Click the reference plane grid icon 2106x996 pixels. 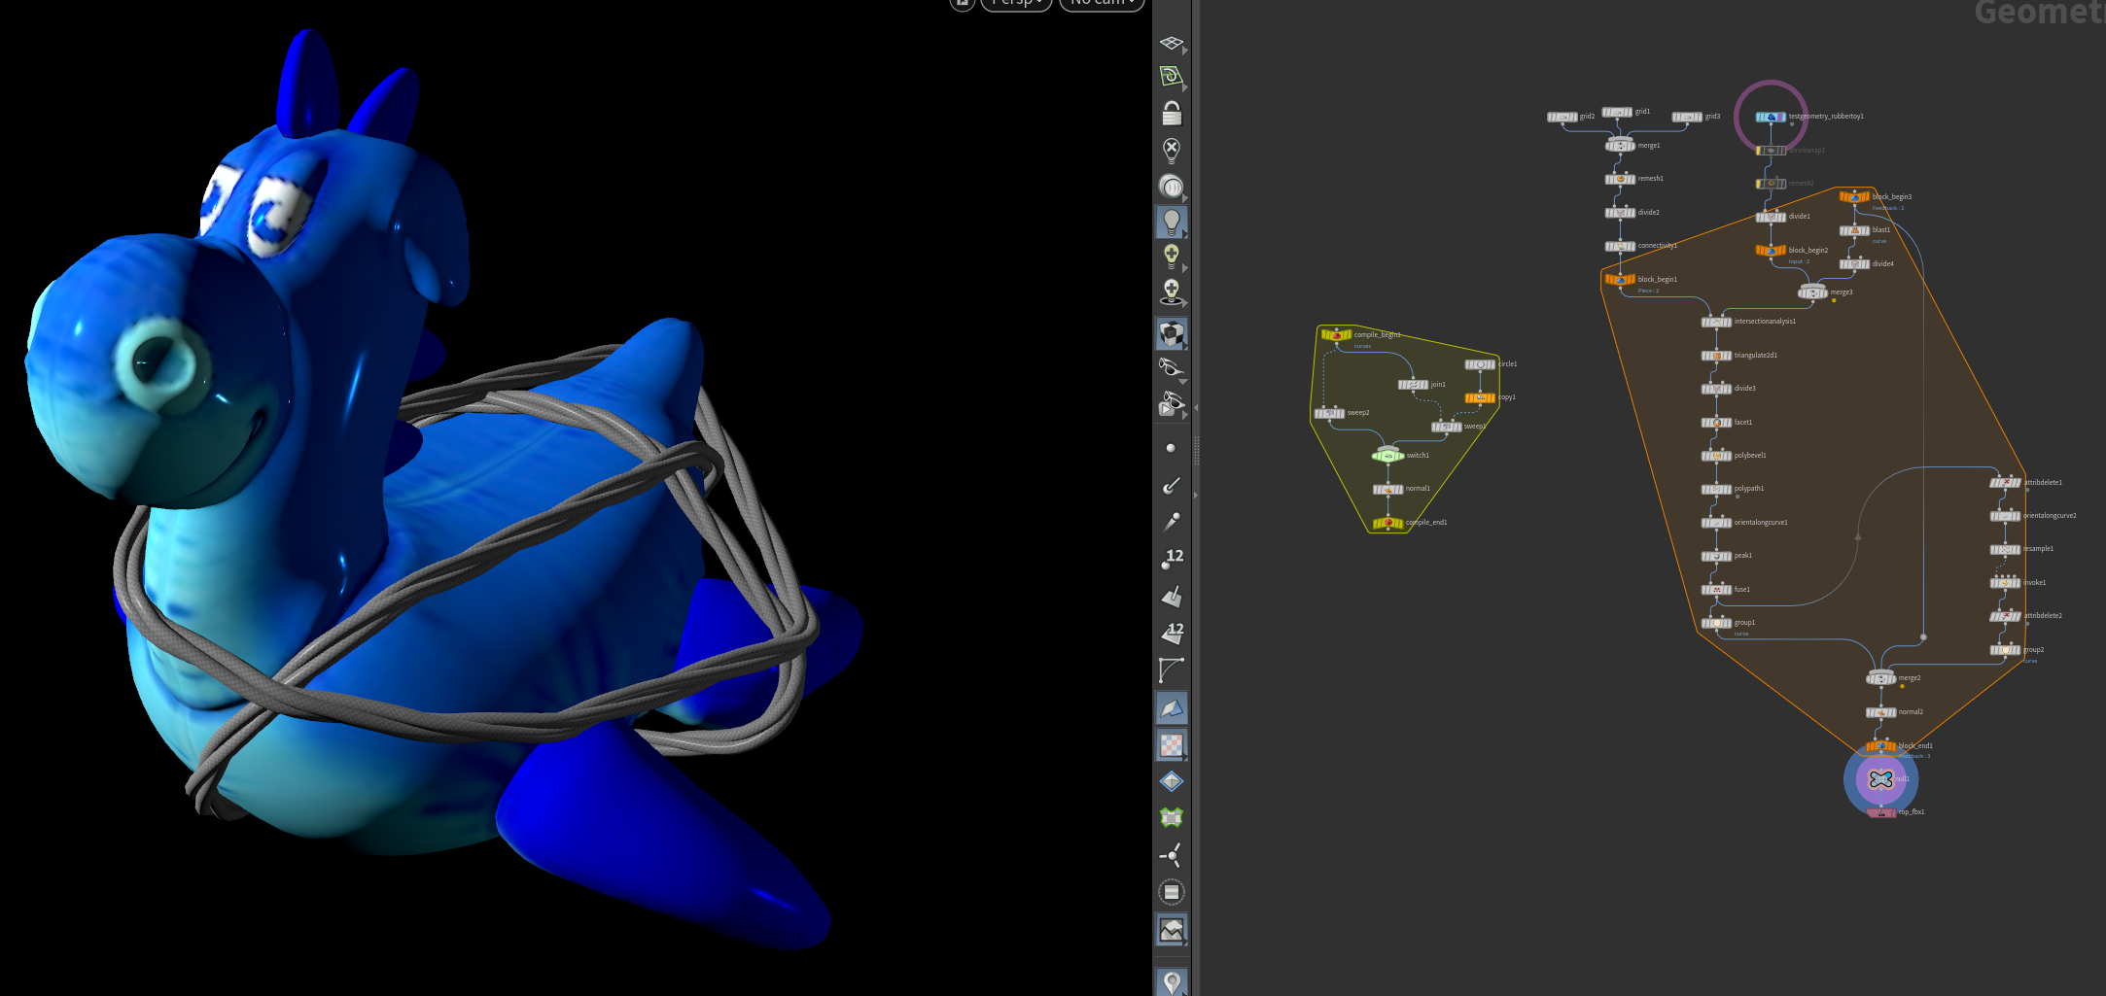pos(1171,43)
